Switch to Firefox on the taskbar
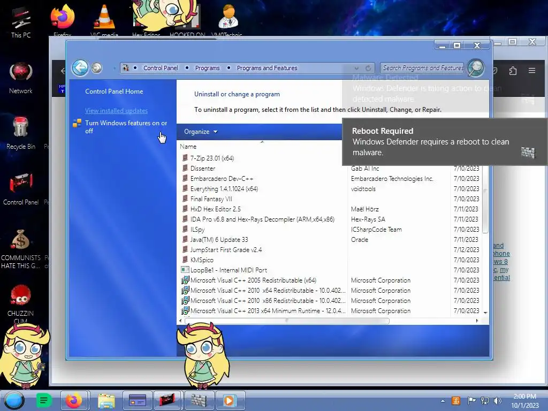548x411 pixels. [74, 400]
